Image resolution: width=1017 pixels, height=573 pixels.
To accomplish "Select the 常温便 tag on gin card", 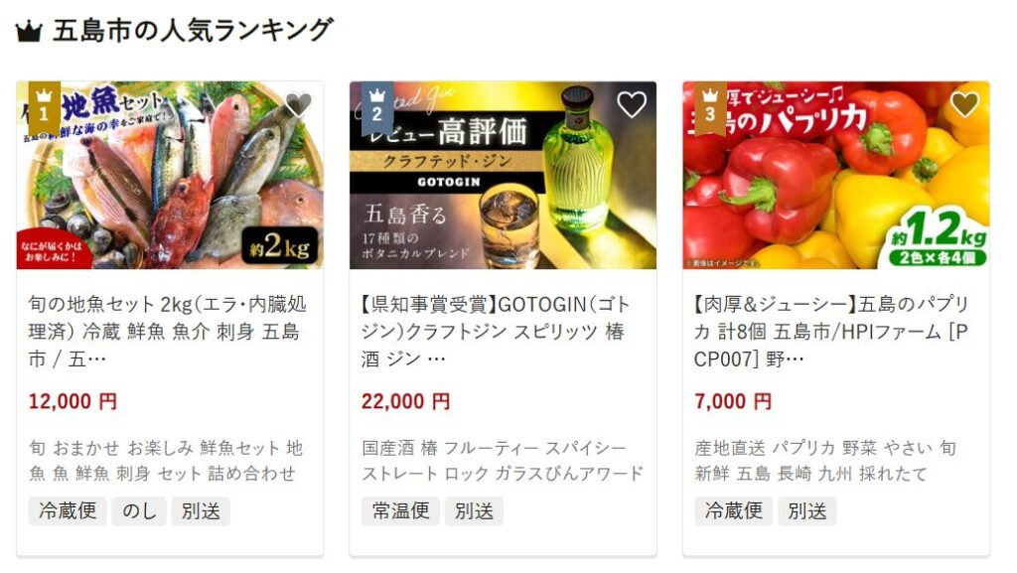I will (401, 510).
